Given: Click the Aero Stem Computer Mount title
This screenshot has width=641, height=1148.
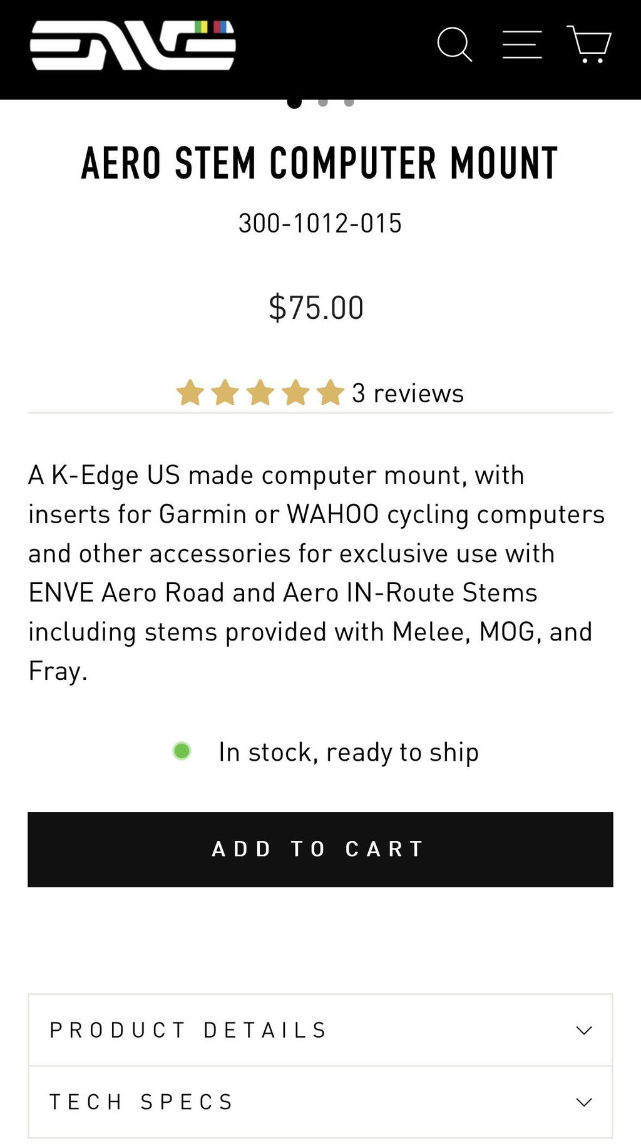Looking at the screenshot, I should pos(320,163).
